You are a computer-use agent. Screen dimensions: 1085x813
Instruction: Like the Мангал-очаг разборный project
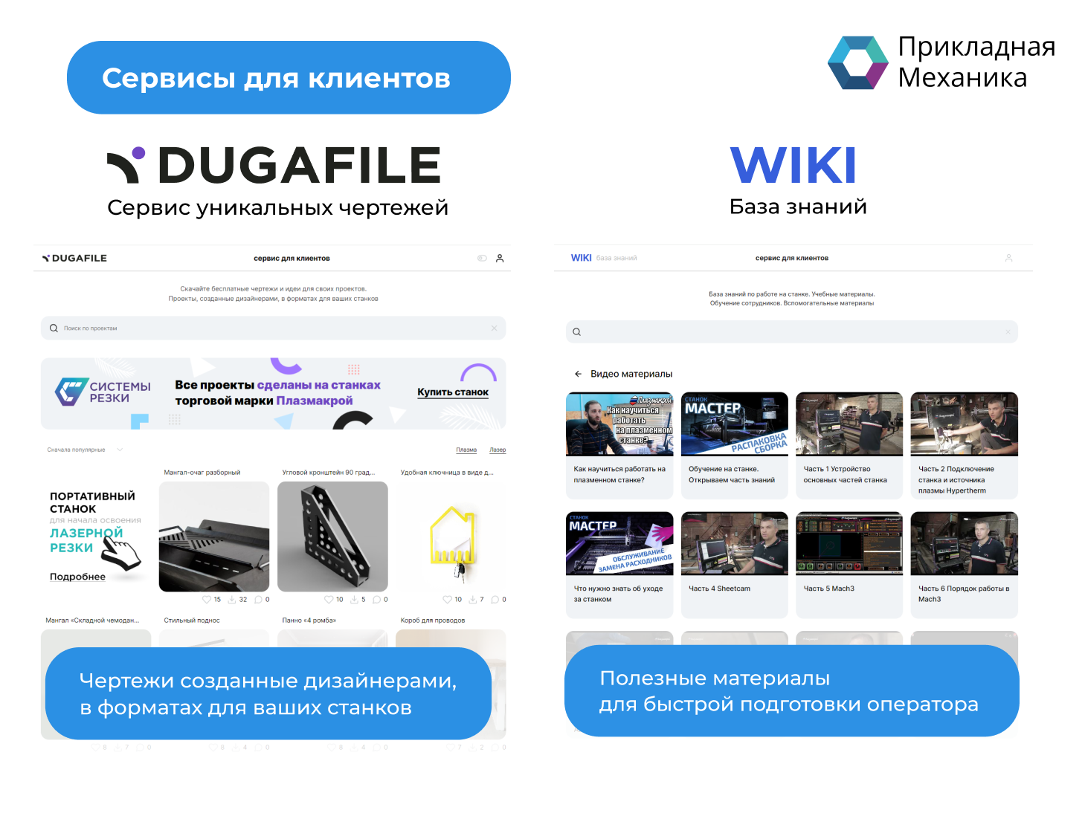207,600
